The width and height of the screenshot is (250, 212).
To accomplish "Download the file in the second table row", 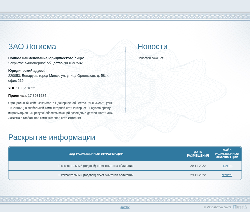I will point(227,175).
